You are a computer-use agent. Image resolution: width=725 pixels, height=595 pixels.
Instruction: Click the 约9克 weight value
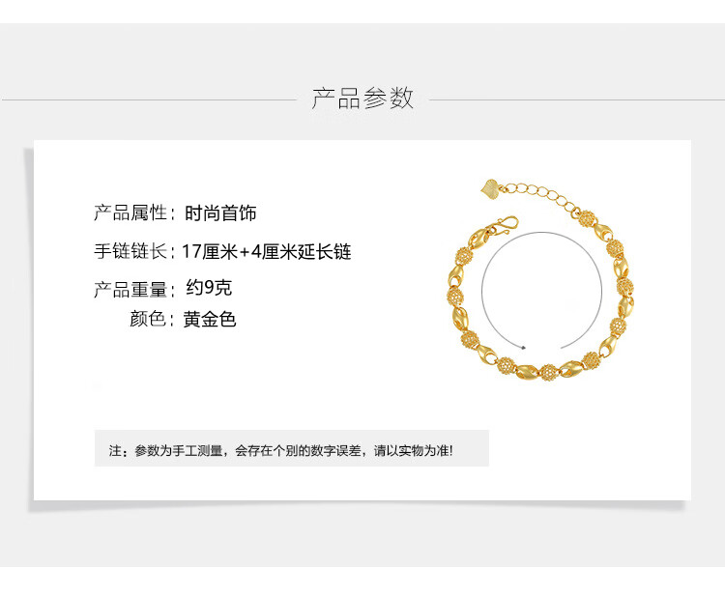[209, 288]
